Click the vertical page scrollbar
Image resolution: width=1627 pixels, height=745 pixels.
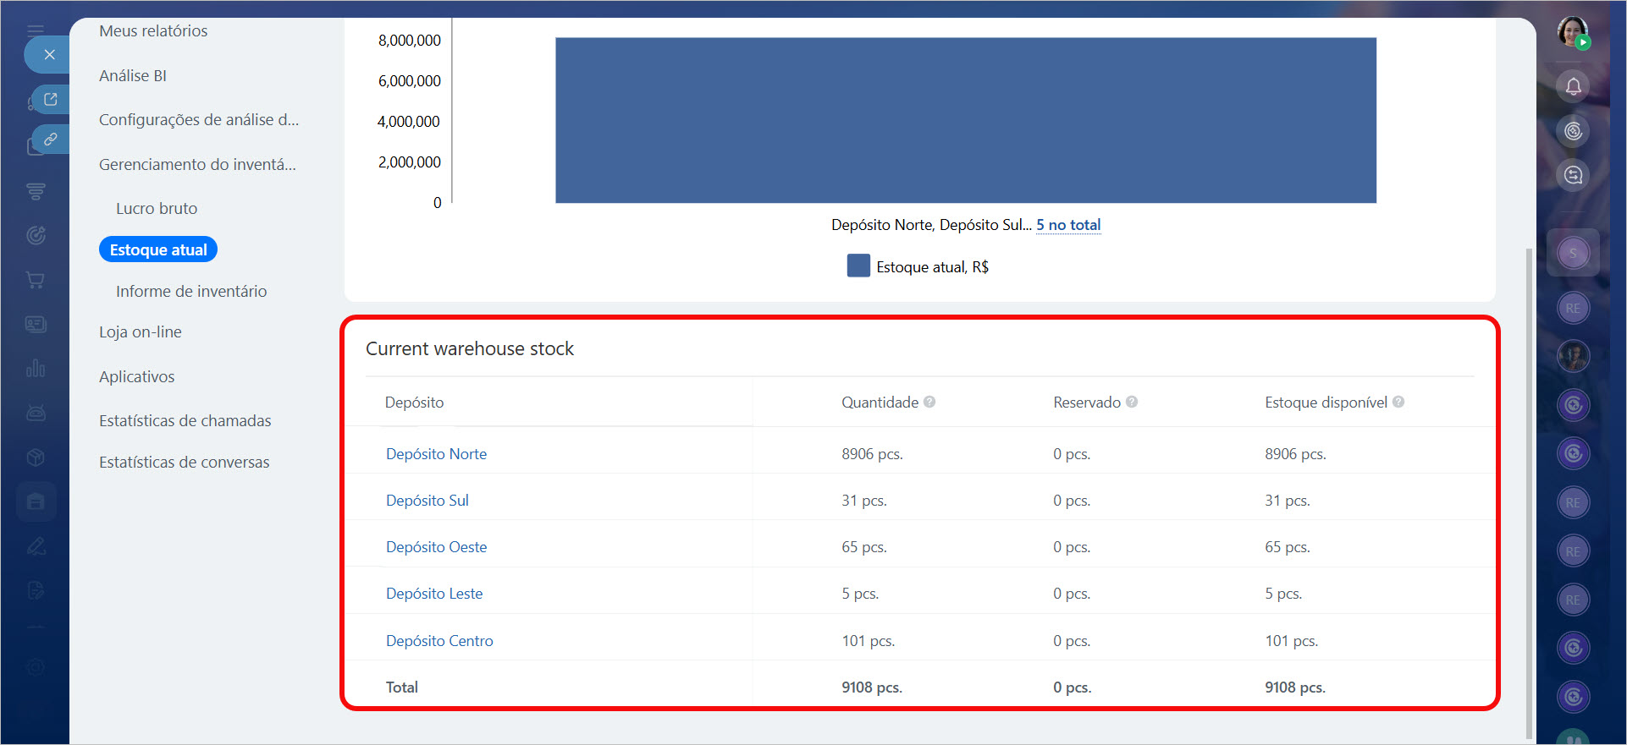1528,490
